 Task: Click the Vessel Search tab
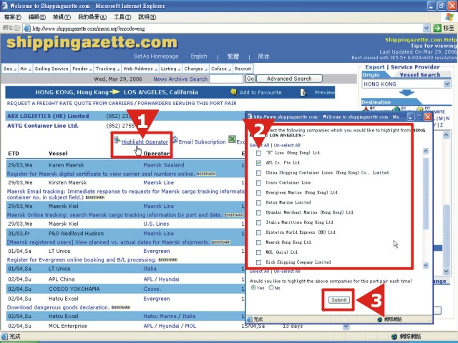(420, 75)
